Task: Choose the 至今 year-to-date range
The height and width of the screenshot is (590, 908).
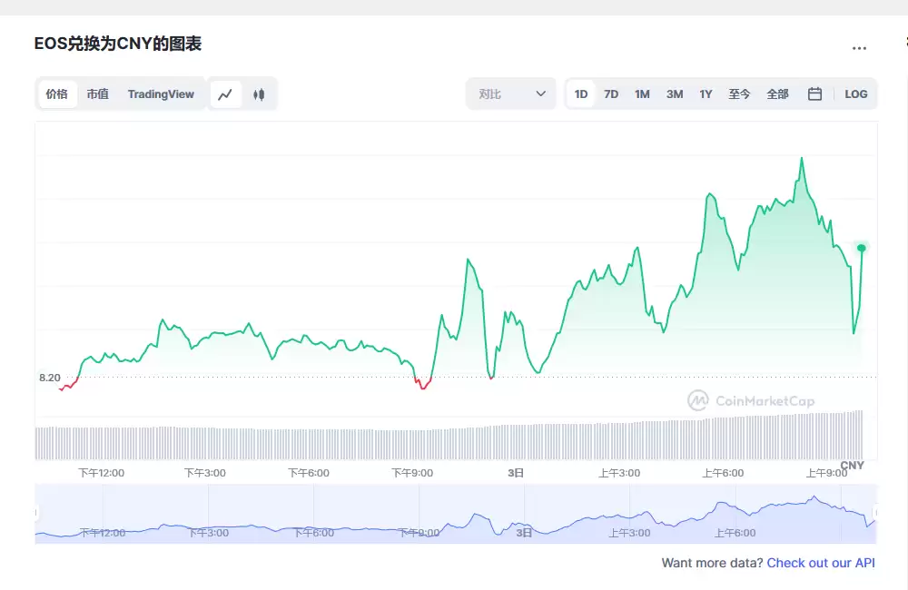Action: tap(739, 93)
